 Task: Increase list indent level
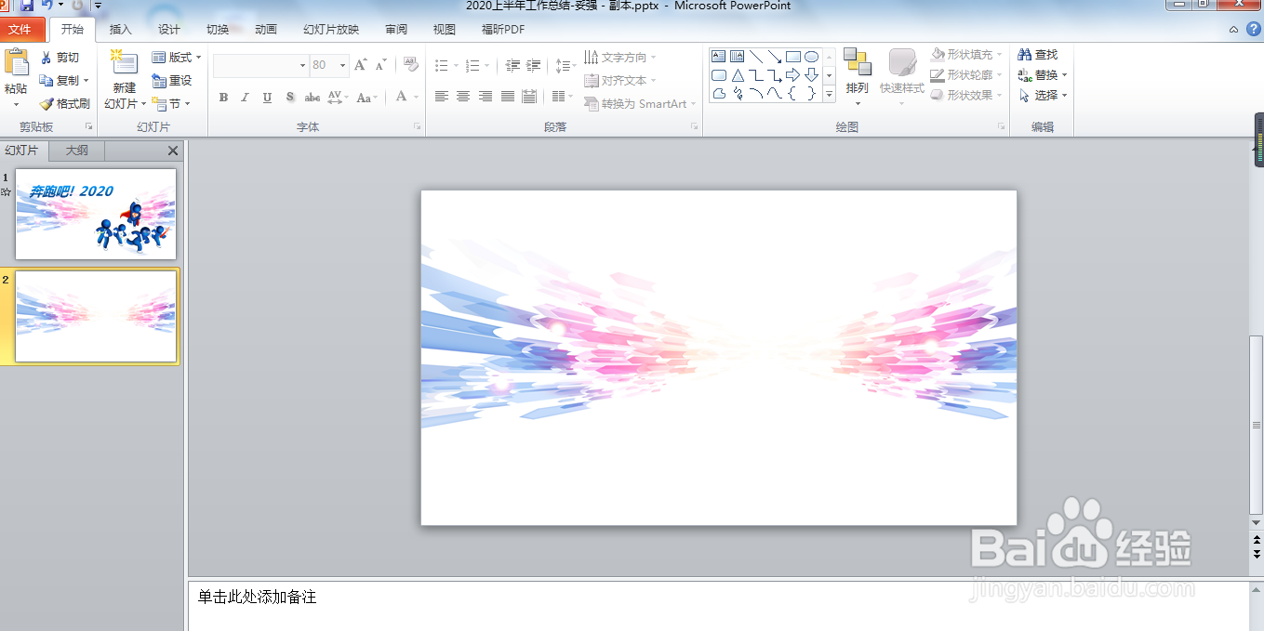pyautogui.click(x=534, y=66)
